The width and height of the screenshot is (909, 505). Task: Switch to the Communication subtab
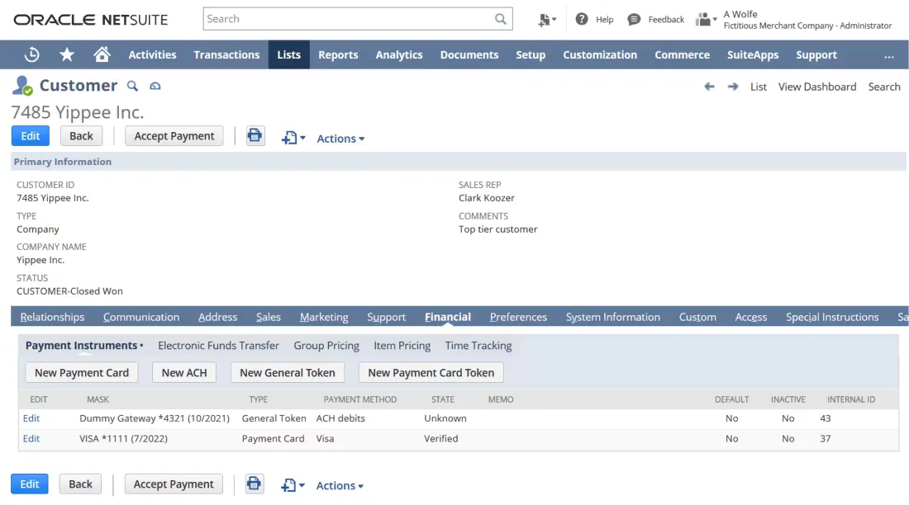[x=140, y=317]
